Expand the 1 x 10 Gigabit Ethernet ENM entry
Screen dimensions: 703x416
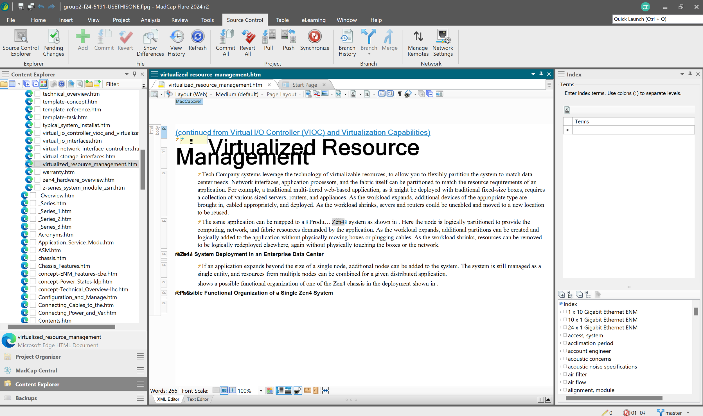pos(560,312)
